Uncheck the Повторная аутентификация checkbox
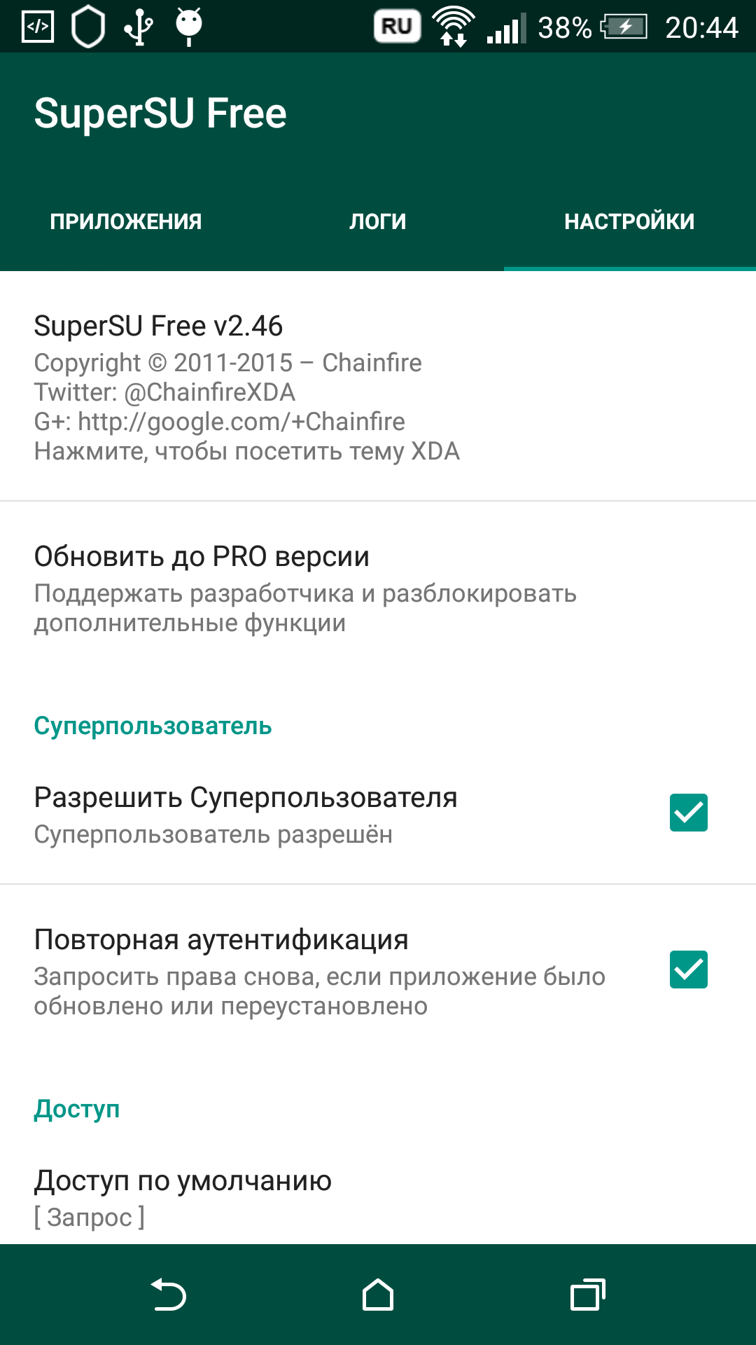The image size is (756, 1345). (689, 970)
